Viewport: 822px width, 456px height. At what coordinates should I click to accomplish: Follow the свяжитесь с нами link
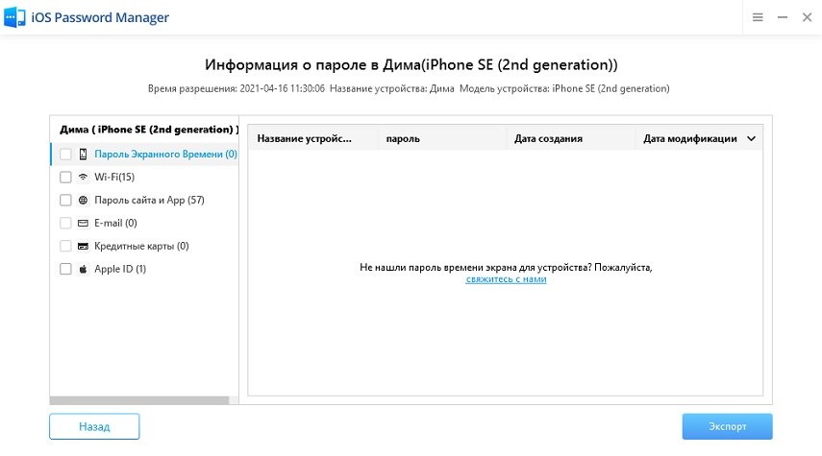coord(506,279)
